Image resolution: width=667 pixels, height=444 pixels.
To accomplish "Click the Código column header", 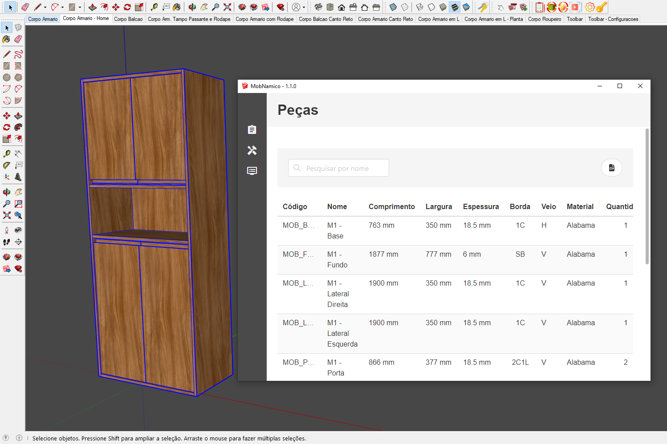I will click(295, 206).
